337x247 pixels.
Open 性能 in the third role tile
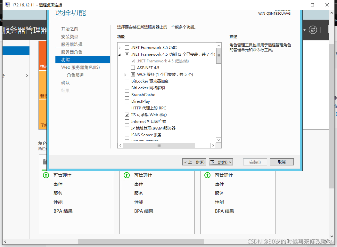pyautogui.click(x=219, y=202)
